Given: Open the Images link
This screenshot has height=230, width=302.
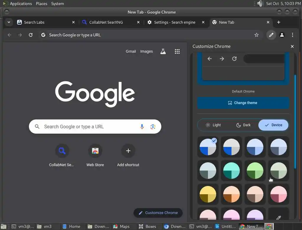Looking at the screenshot, I should coord(146,51).
